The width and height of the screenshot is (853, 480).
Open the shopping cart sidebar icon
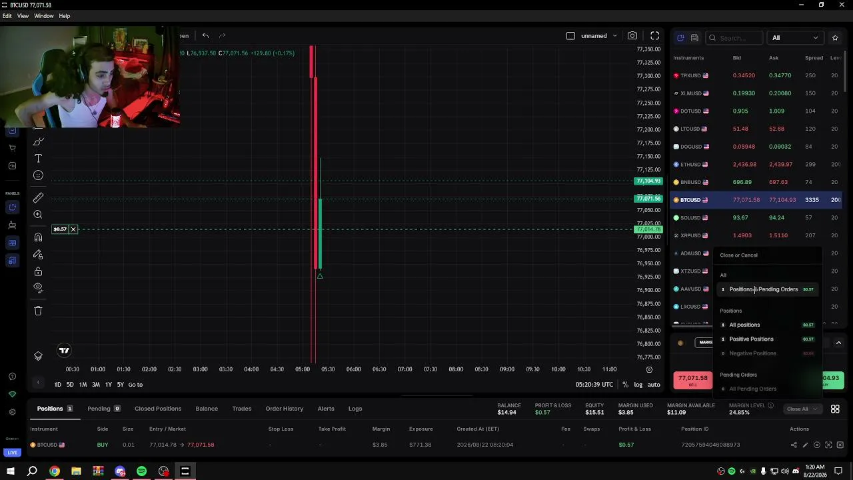(12, 148)
